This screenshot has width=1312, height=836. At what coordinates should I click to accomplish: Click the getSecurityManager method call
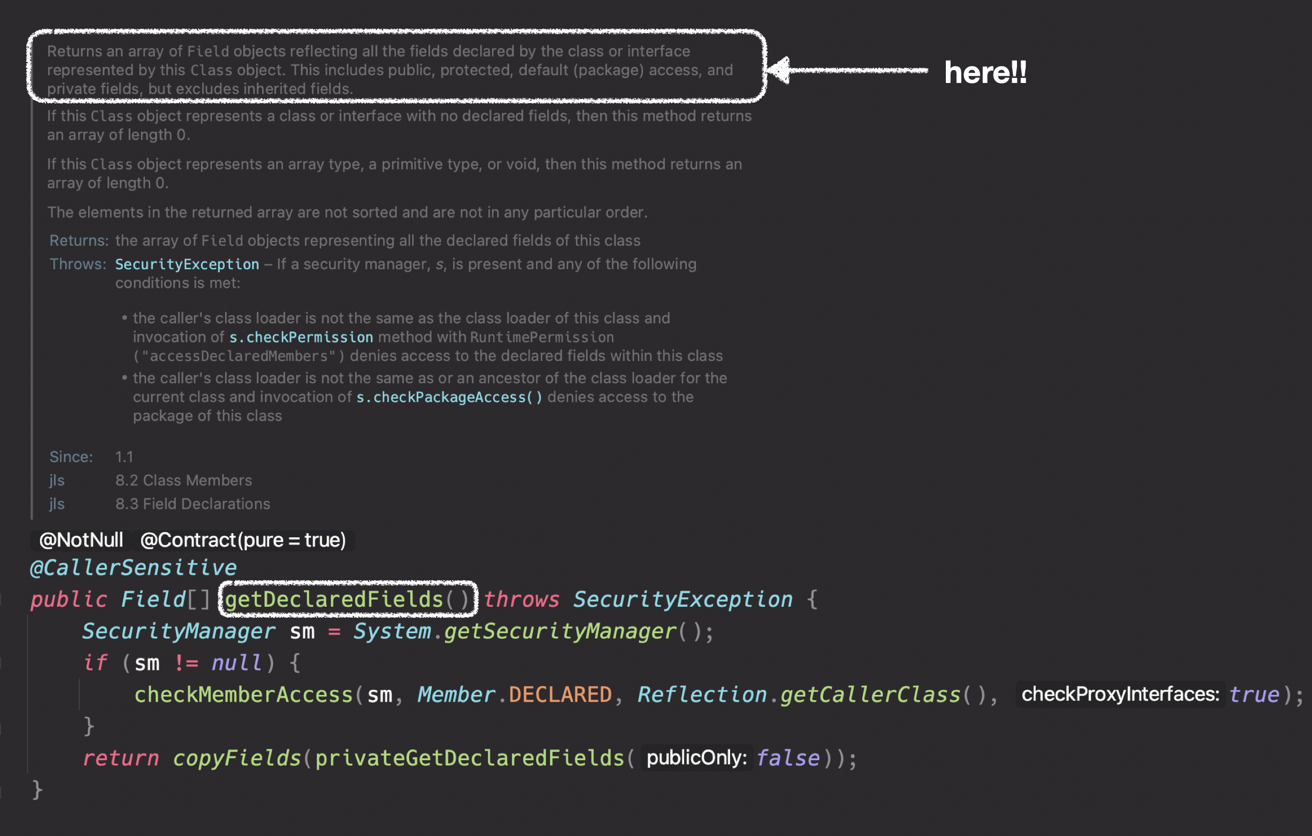click(560, 631)
